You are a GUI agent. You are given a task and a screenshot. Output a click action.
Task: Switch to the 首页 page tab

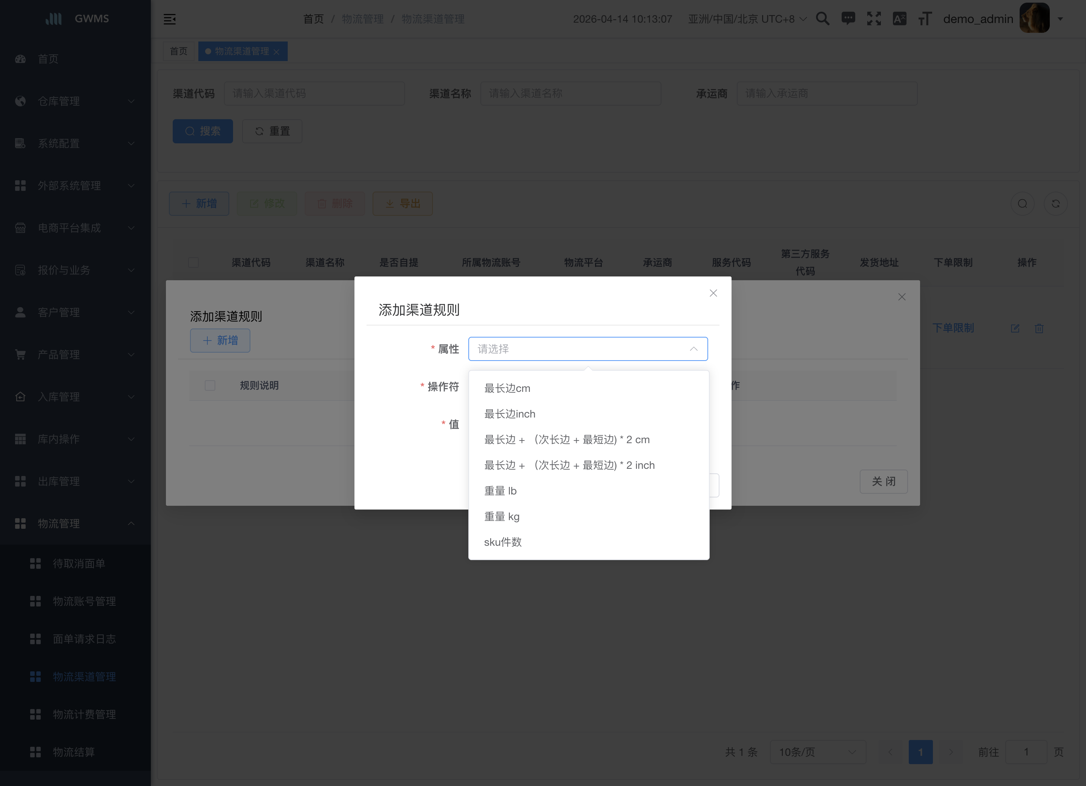click(179, 51)
